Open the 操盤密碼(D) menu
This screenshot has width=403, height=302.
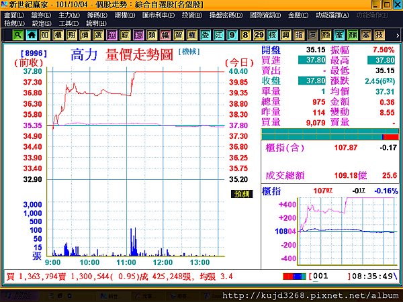coord(226,15)
